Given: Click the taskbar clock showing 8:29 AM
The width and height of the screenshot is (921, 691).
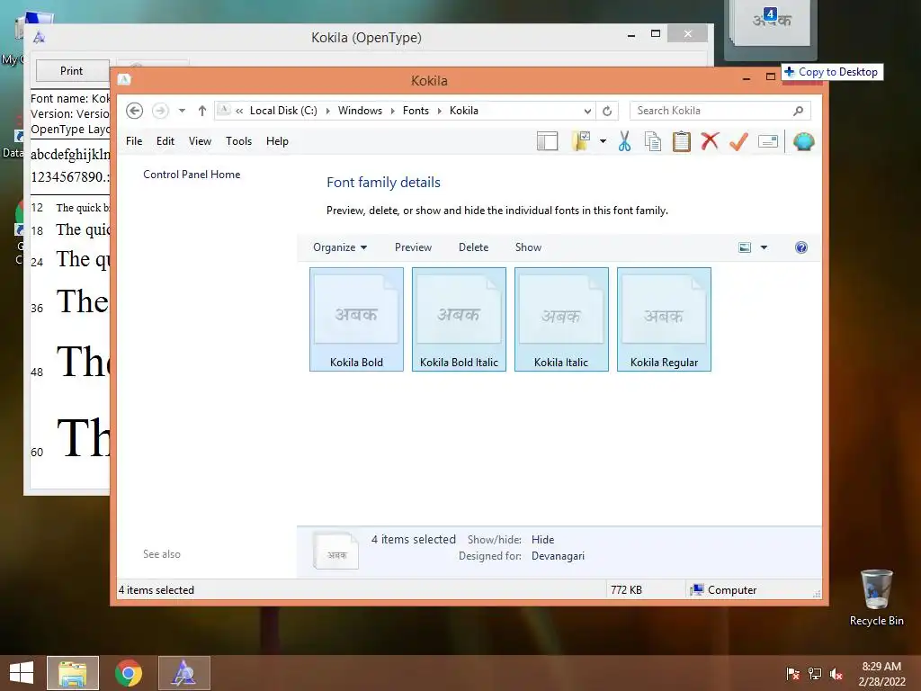Looking at the screenshot, I should tap(881, 674).
